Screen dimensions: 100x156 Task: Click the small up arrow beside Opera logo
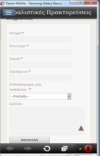80,149
